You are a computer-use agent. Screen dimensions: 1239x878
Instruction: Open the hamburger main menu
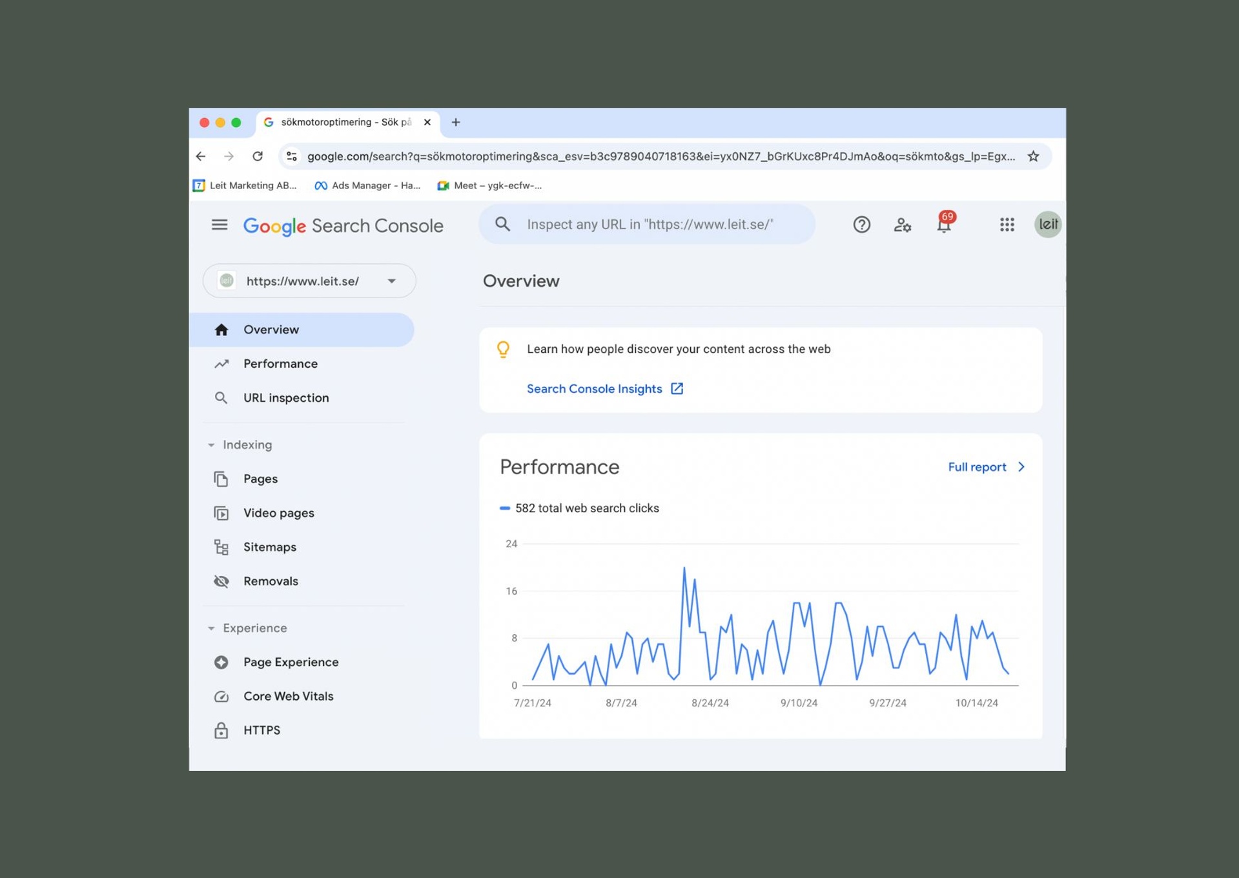220,224
